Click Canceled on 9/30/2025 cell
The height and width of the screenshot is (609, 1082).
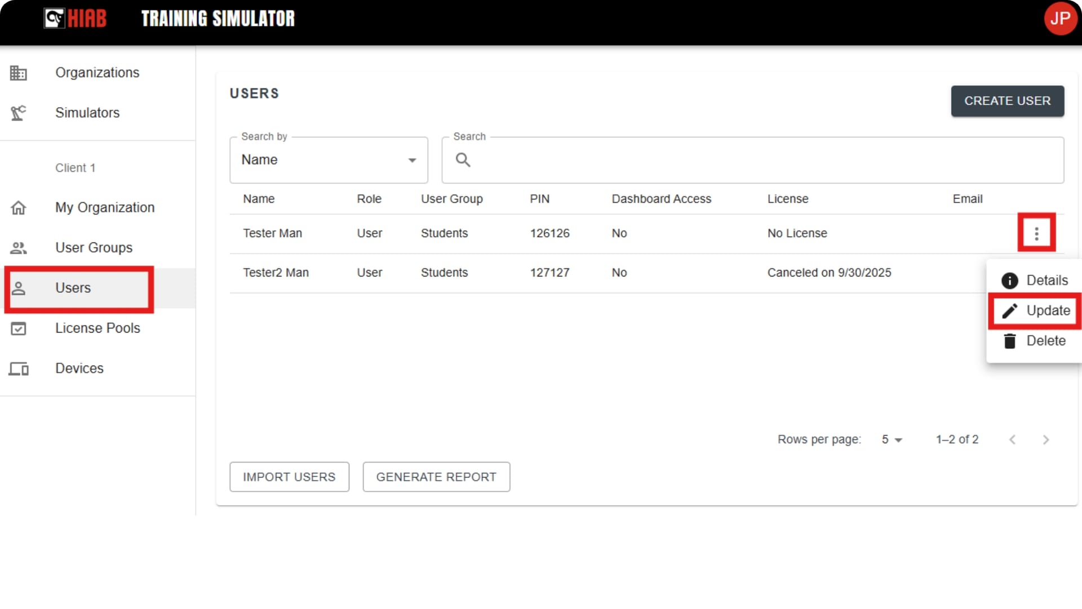pos(829,273)
